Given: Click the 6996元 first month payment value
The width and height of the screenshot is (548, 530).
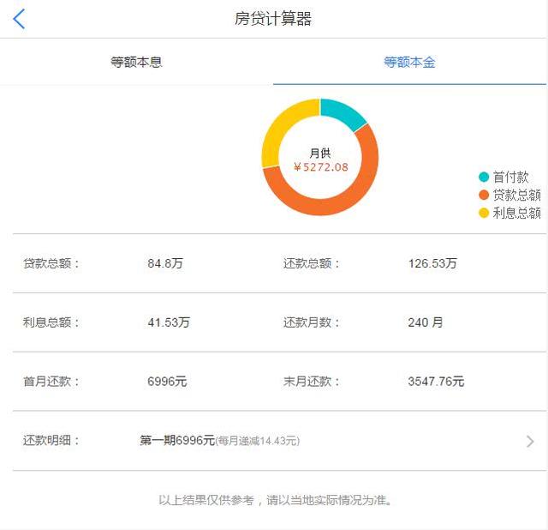Looking at the screenshot, I should pos(167,382).
